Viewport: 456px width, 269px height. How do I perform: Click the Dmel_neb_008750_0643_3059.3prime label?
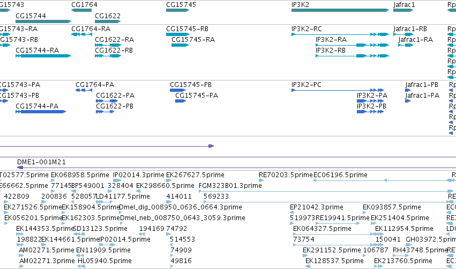coord(183,218)
